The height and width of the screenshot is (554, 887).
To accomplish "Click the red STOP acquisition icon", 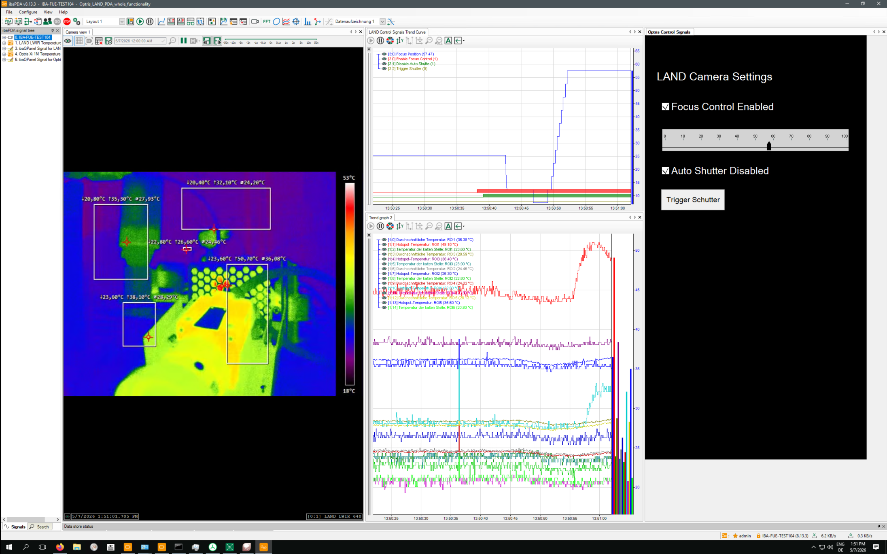I will [x=67, y=21].
